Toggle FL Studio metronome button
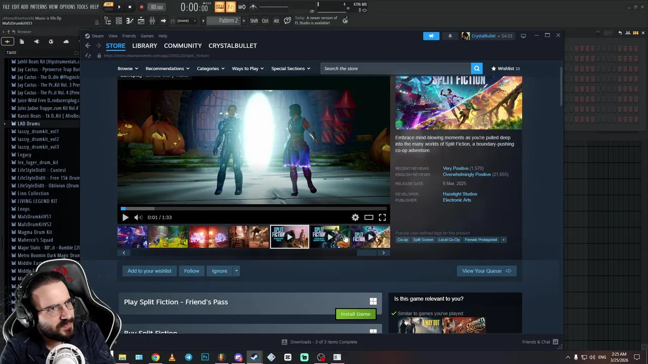This screenshot has height=364, width=648. point(253,7)
